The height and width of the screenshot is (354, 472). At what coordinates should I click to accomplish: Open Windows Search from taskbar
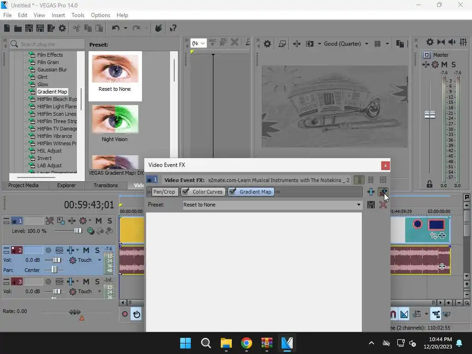(206, 343)
